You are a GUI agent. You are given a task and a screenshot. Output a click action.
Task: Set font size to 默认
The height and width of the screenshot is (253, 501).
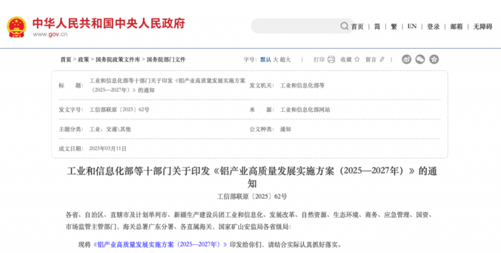click(266, 59)
